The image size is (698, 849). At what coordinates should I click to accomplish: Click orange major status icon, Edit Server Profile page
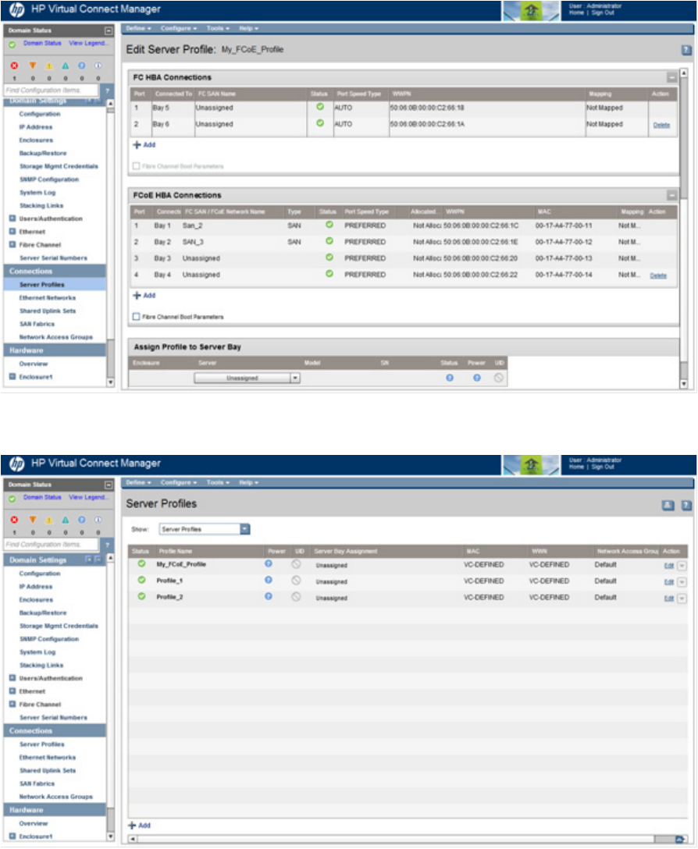tap(33, 66)
